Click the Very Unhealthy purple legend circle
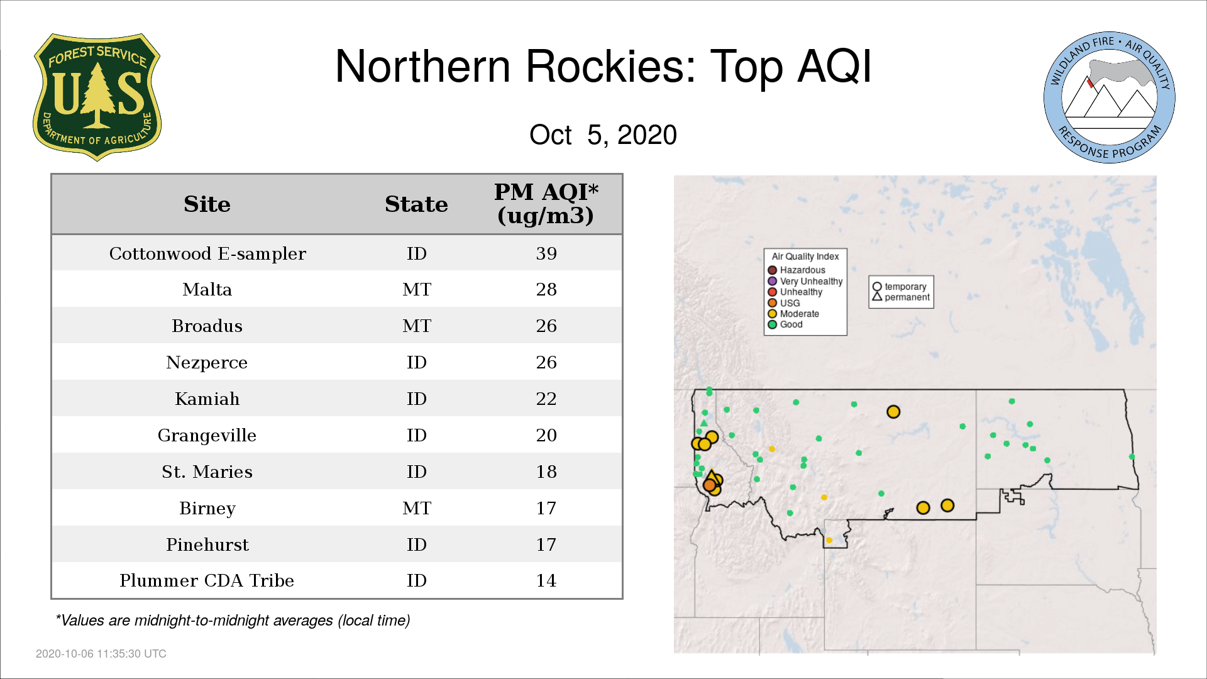 (x=773, y=281)
